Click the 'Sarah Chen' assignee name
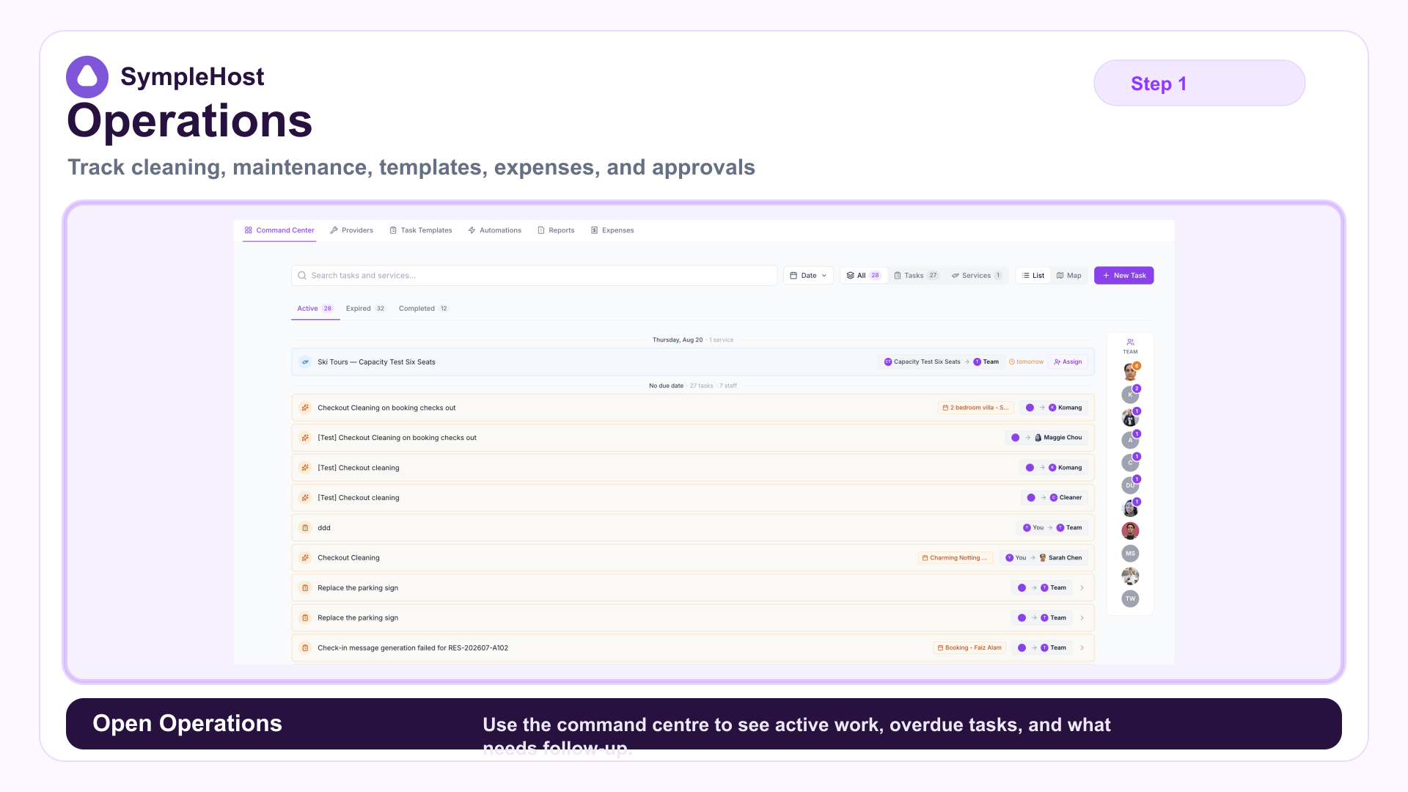 tap(1065, 558)
